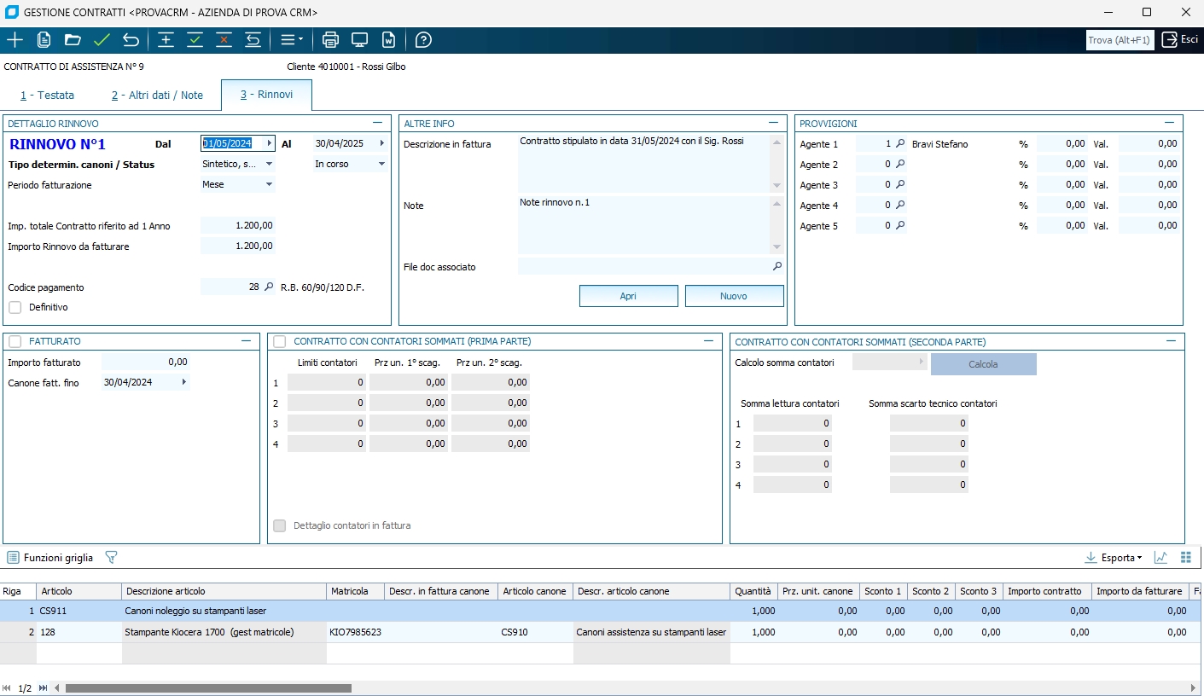Click the grid filter funnel icon
1204x696 pixels.
(x=111, y=557)
